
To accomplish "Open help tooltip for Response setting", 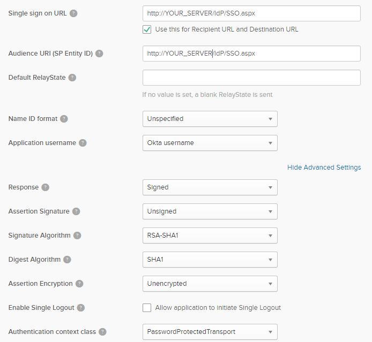I will click(46, 187).
